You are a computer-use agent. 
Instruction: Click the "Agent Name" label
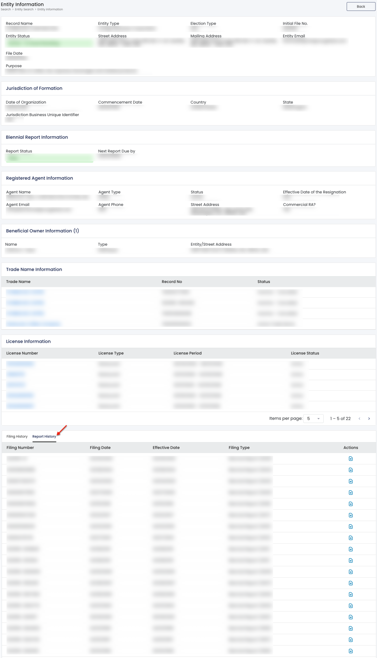18,192
